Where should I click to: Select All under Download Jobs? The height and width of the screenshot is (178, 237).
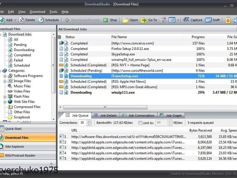(x=16, y=40)
